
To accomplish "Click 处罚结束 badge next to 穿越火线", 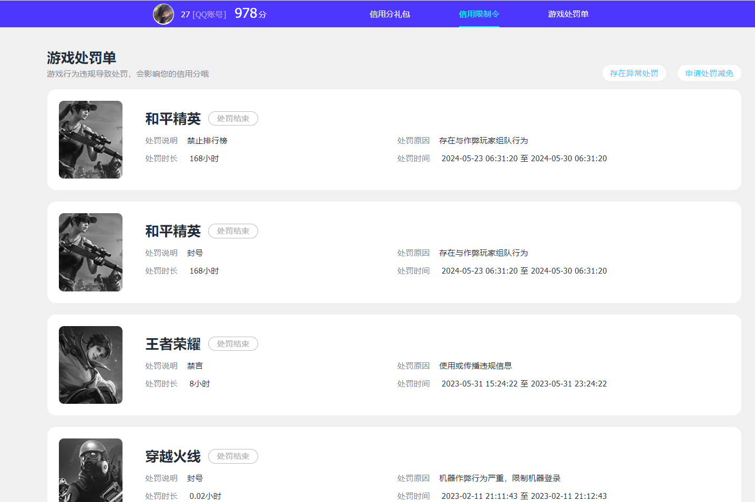I will (x=233, y=456).
